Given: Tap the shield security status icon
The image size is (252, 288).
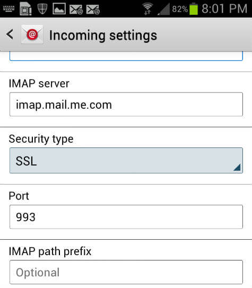Looking at the screenshot, I should 42,8.
